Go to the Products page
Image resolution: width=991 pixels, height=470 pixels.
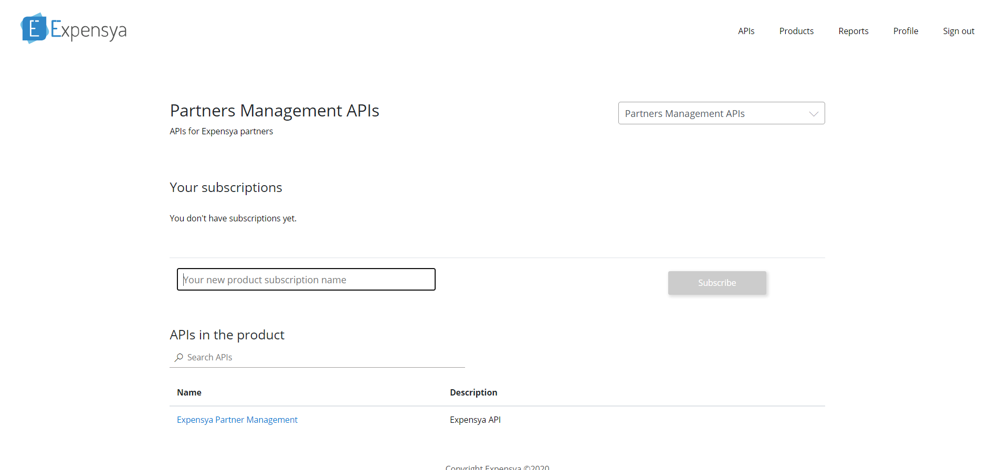796,31
